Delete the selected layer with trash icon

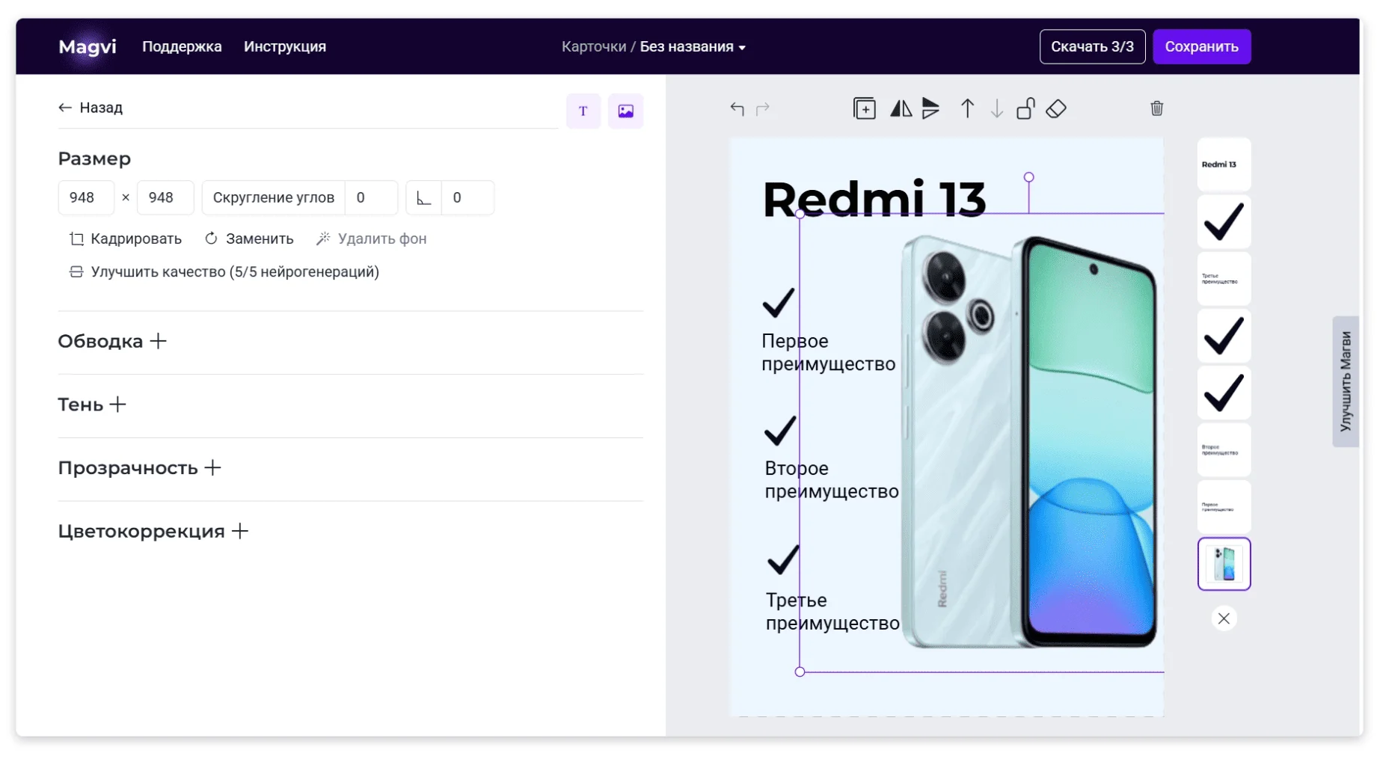tap(1157, 108)
